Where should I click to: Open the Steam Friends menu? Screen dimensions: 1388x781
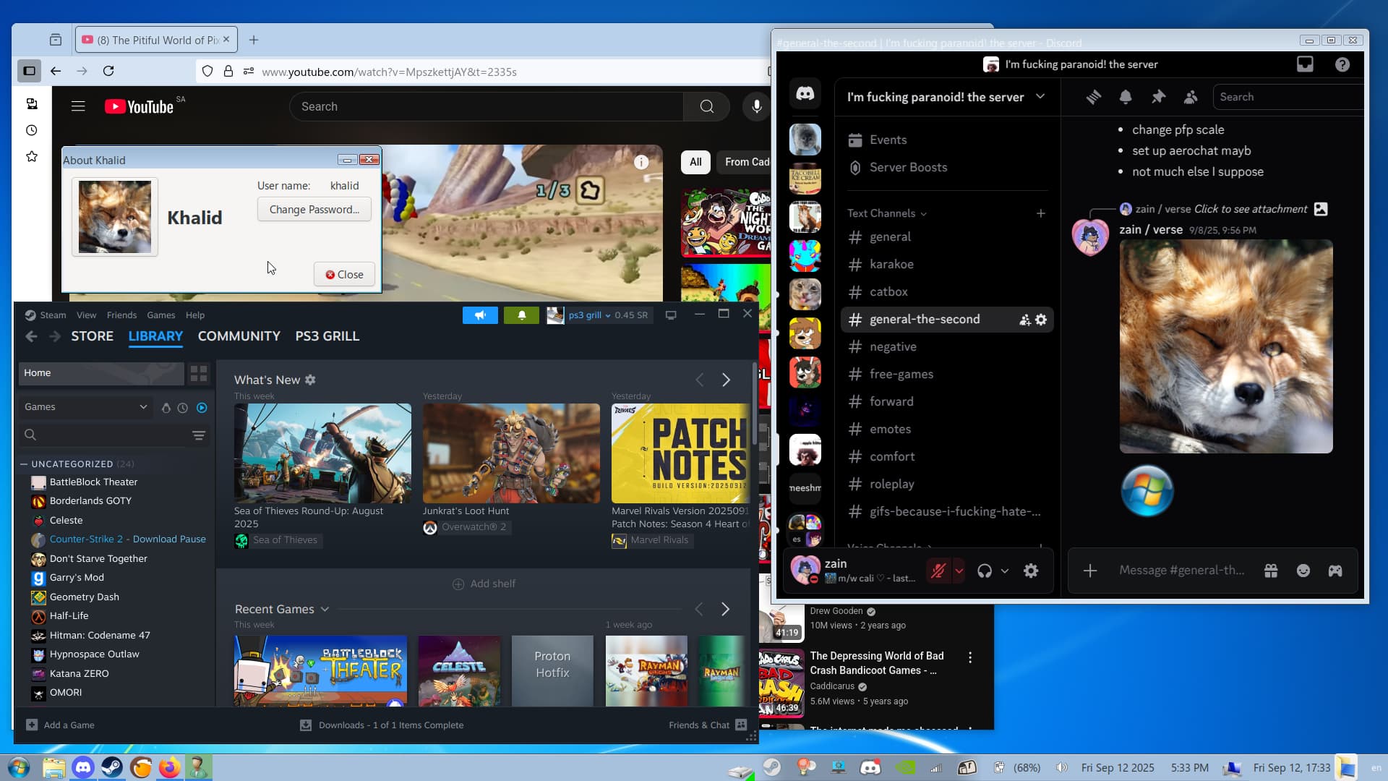(121, 315)
